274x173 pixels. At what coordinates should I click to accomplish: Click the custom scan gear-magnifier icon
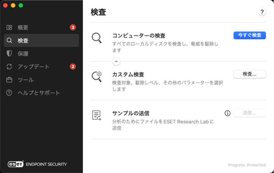click(x=97, y=77)
